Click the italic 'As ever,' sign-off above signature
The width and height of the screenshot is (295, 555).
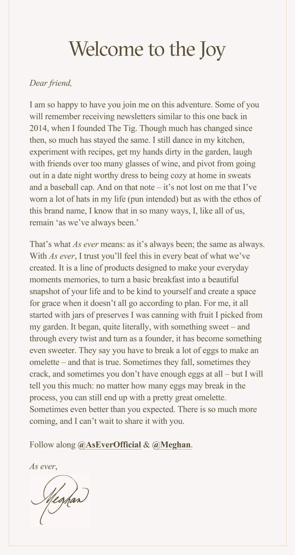tap(43, 466)
